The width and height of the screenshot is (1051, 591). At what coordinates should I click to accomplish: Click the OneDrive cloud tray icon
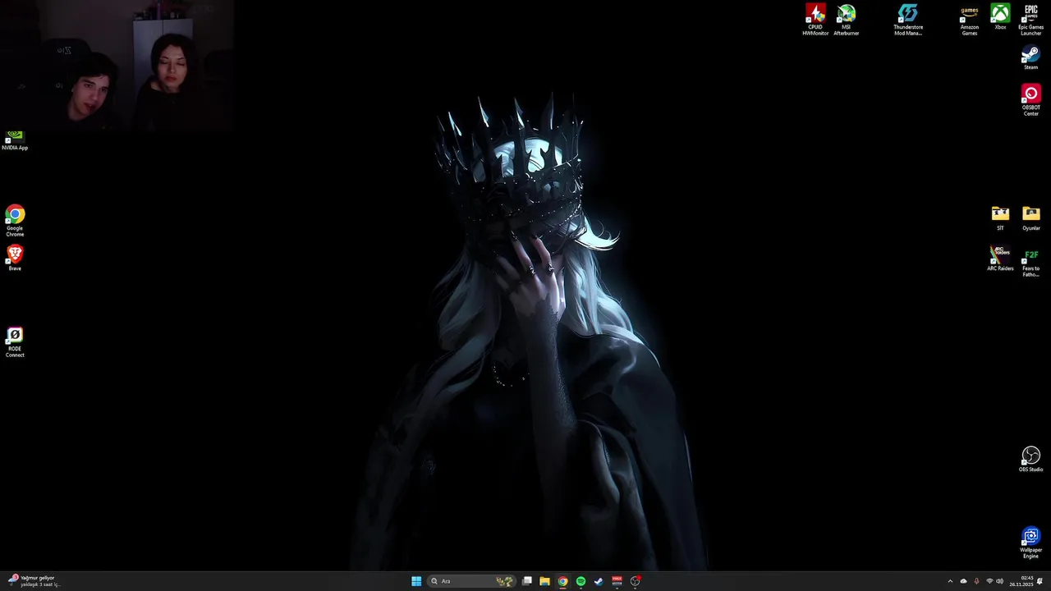tap(963, 581)
